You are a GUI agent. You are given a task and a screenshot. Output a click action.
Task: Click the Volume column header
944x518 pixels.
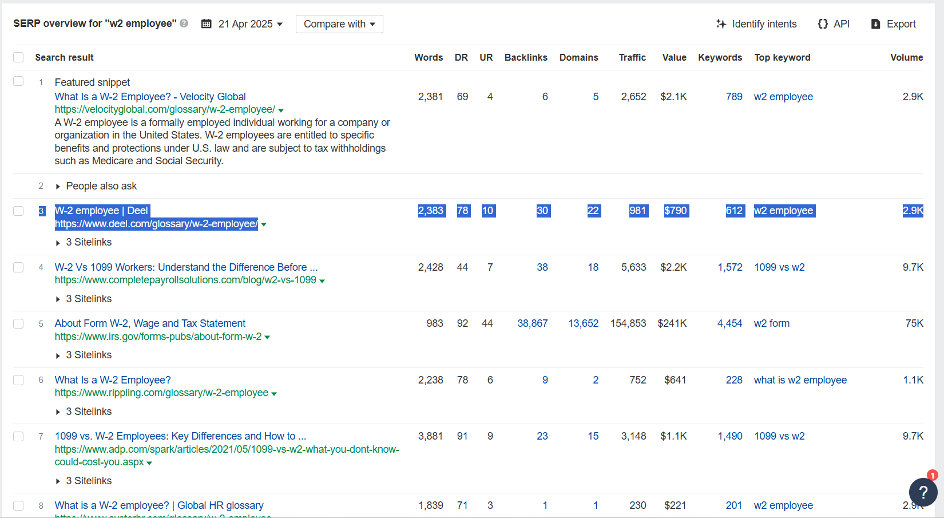(x=906, y=57)
